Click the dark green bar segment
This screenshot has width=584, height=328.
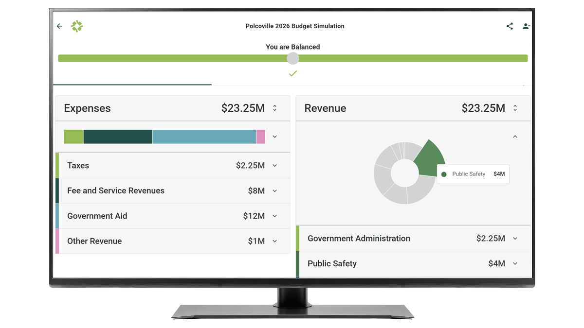pyautogui.click(x=118, y=137)
